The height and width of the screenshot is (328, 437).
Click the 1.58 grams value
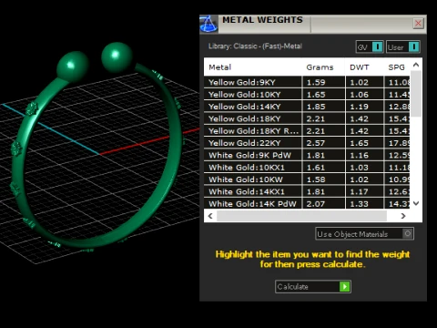coord(316,179)
